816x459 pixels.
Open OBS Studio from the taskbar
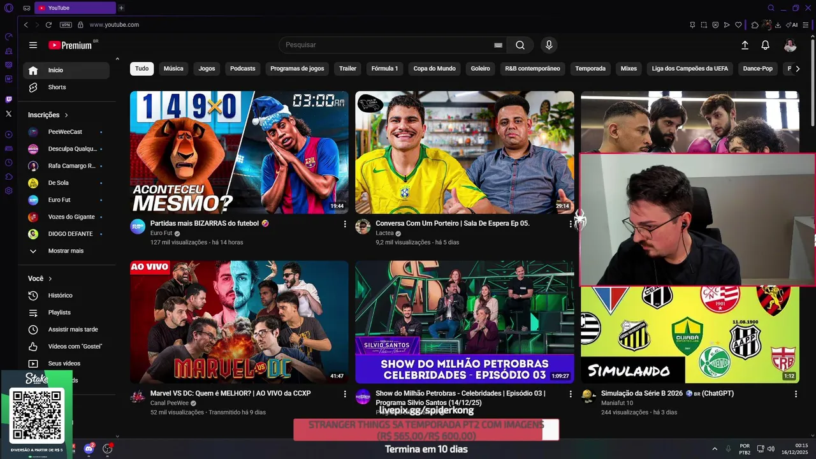tap(107, 449)
